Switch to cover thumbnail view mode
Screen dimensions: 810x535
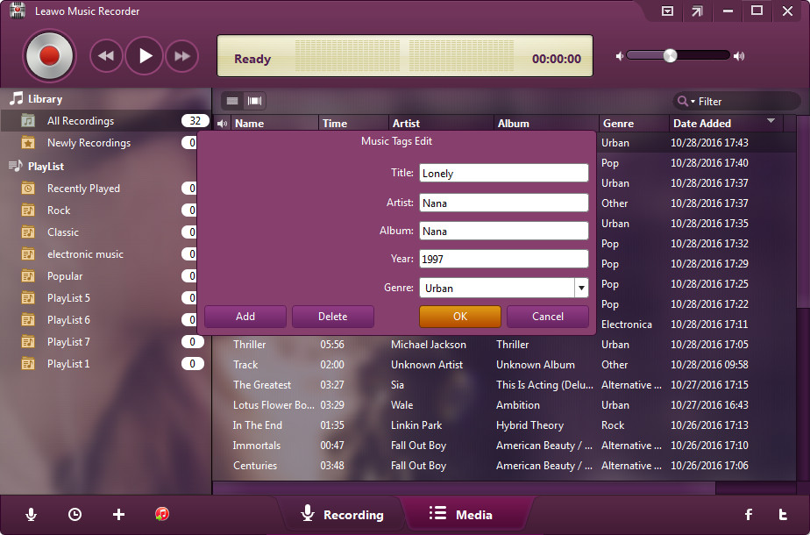click(254, 101)
